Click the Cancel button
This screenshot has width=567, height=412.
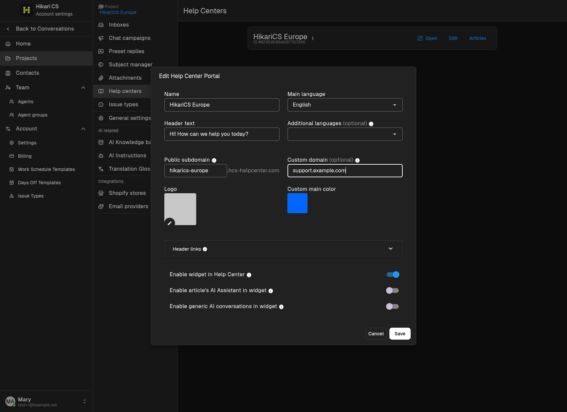[x=376, y=334]
